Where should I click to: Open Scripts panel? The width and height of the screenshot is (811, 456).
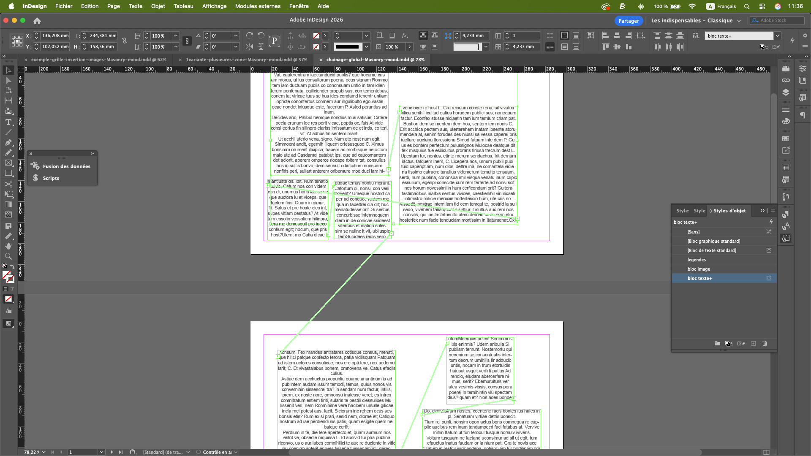pos(51,178)
